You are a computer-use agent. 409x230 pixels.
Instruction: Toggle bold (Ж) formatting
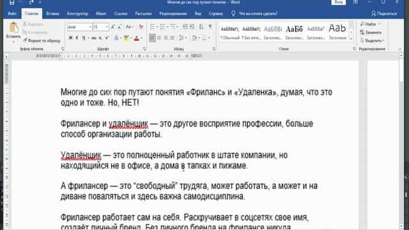pyautogui.click(x=70, y=38)
